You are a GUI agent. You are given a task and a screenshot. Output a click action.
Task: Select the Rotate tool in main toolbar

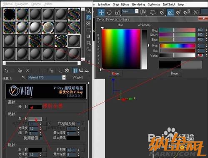click(109, 13)
